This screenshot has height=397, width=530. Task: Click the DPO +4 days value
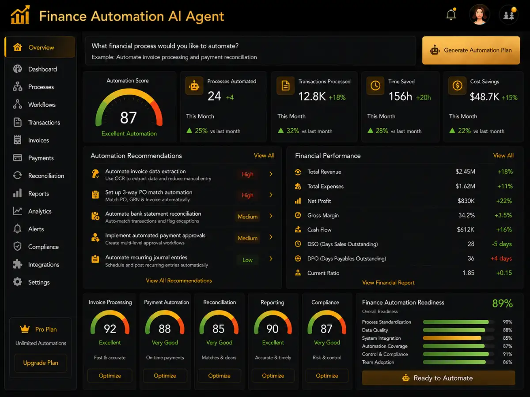[x=501, y=258]
